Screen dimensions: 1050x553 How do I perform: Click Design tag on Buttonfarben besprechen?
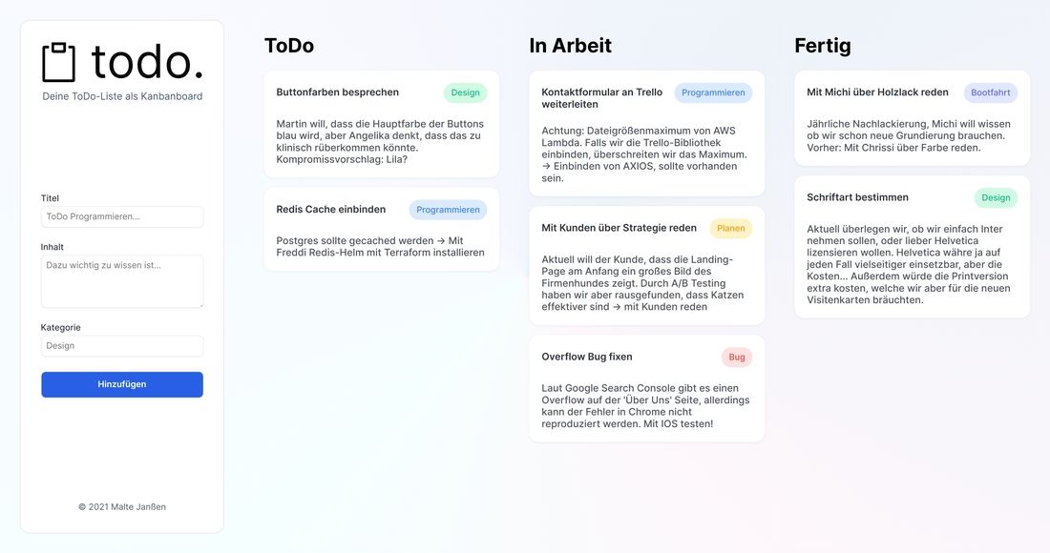tap(465, 92)
